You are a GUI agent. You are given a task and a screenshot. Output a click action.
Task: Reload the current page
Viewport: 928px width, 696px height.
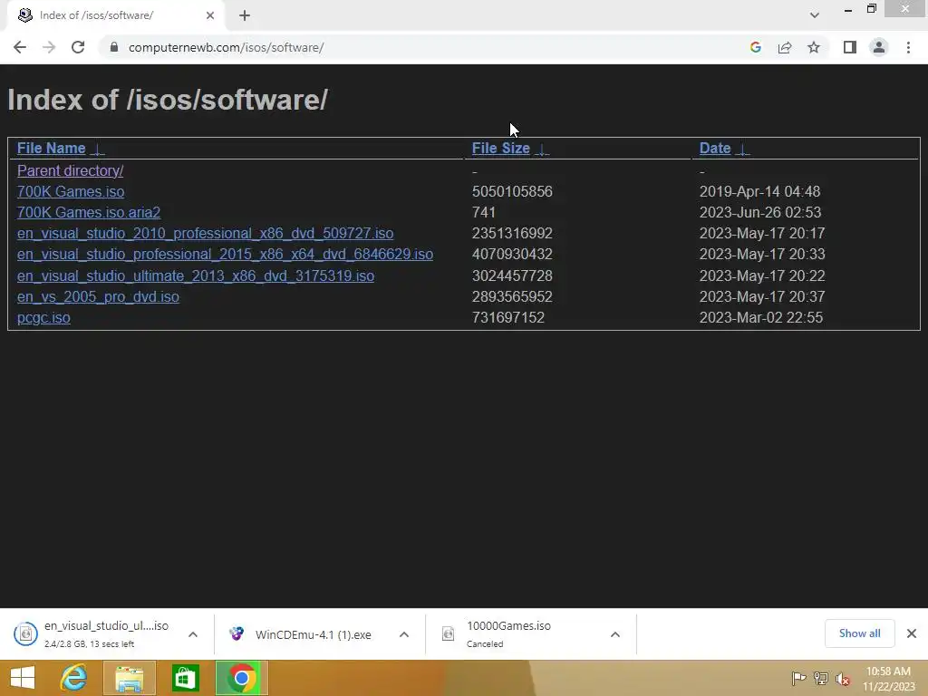(x=78, y=47)
